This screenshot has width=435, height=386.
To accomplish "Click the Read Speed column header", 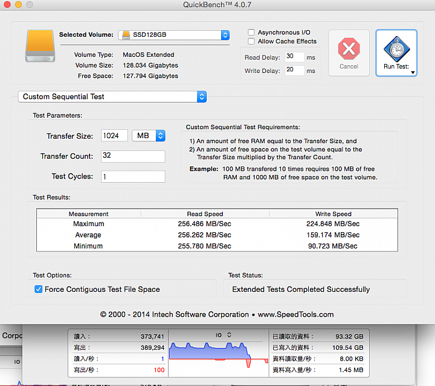I will tap(205, 214).
